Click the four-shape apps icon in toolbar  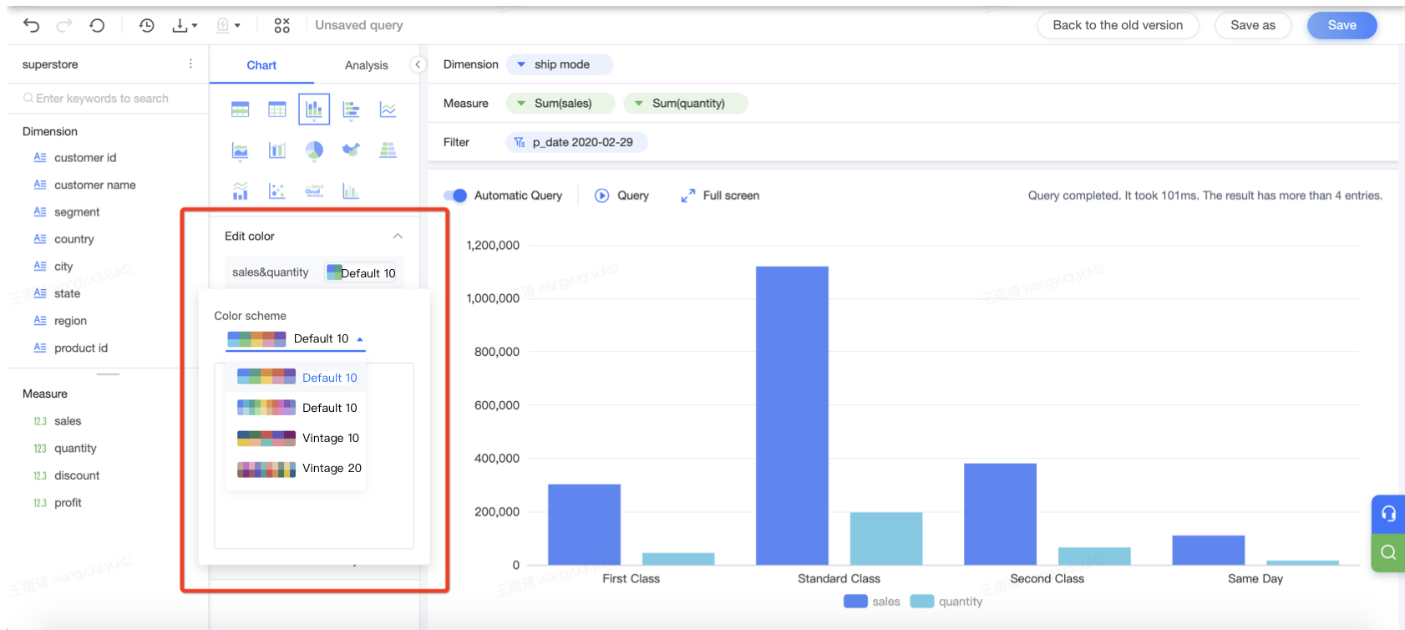[x=282, y=25]
